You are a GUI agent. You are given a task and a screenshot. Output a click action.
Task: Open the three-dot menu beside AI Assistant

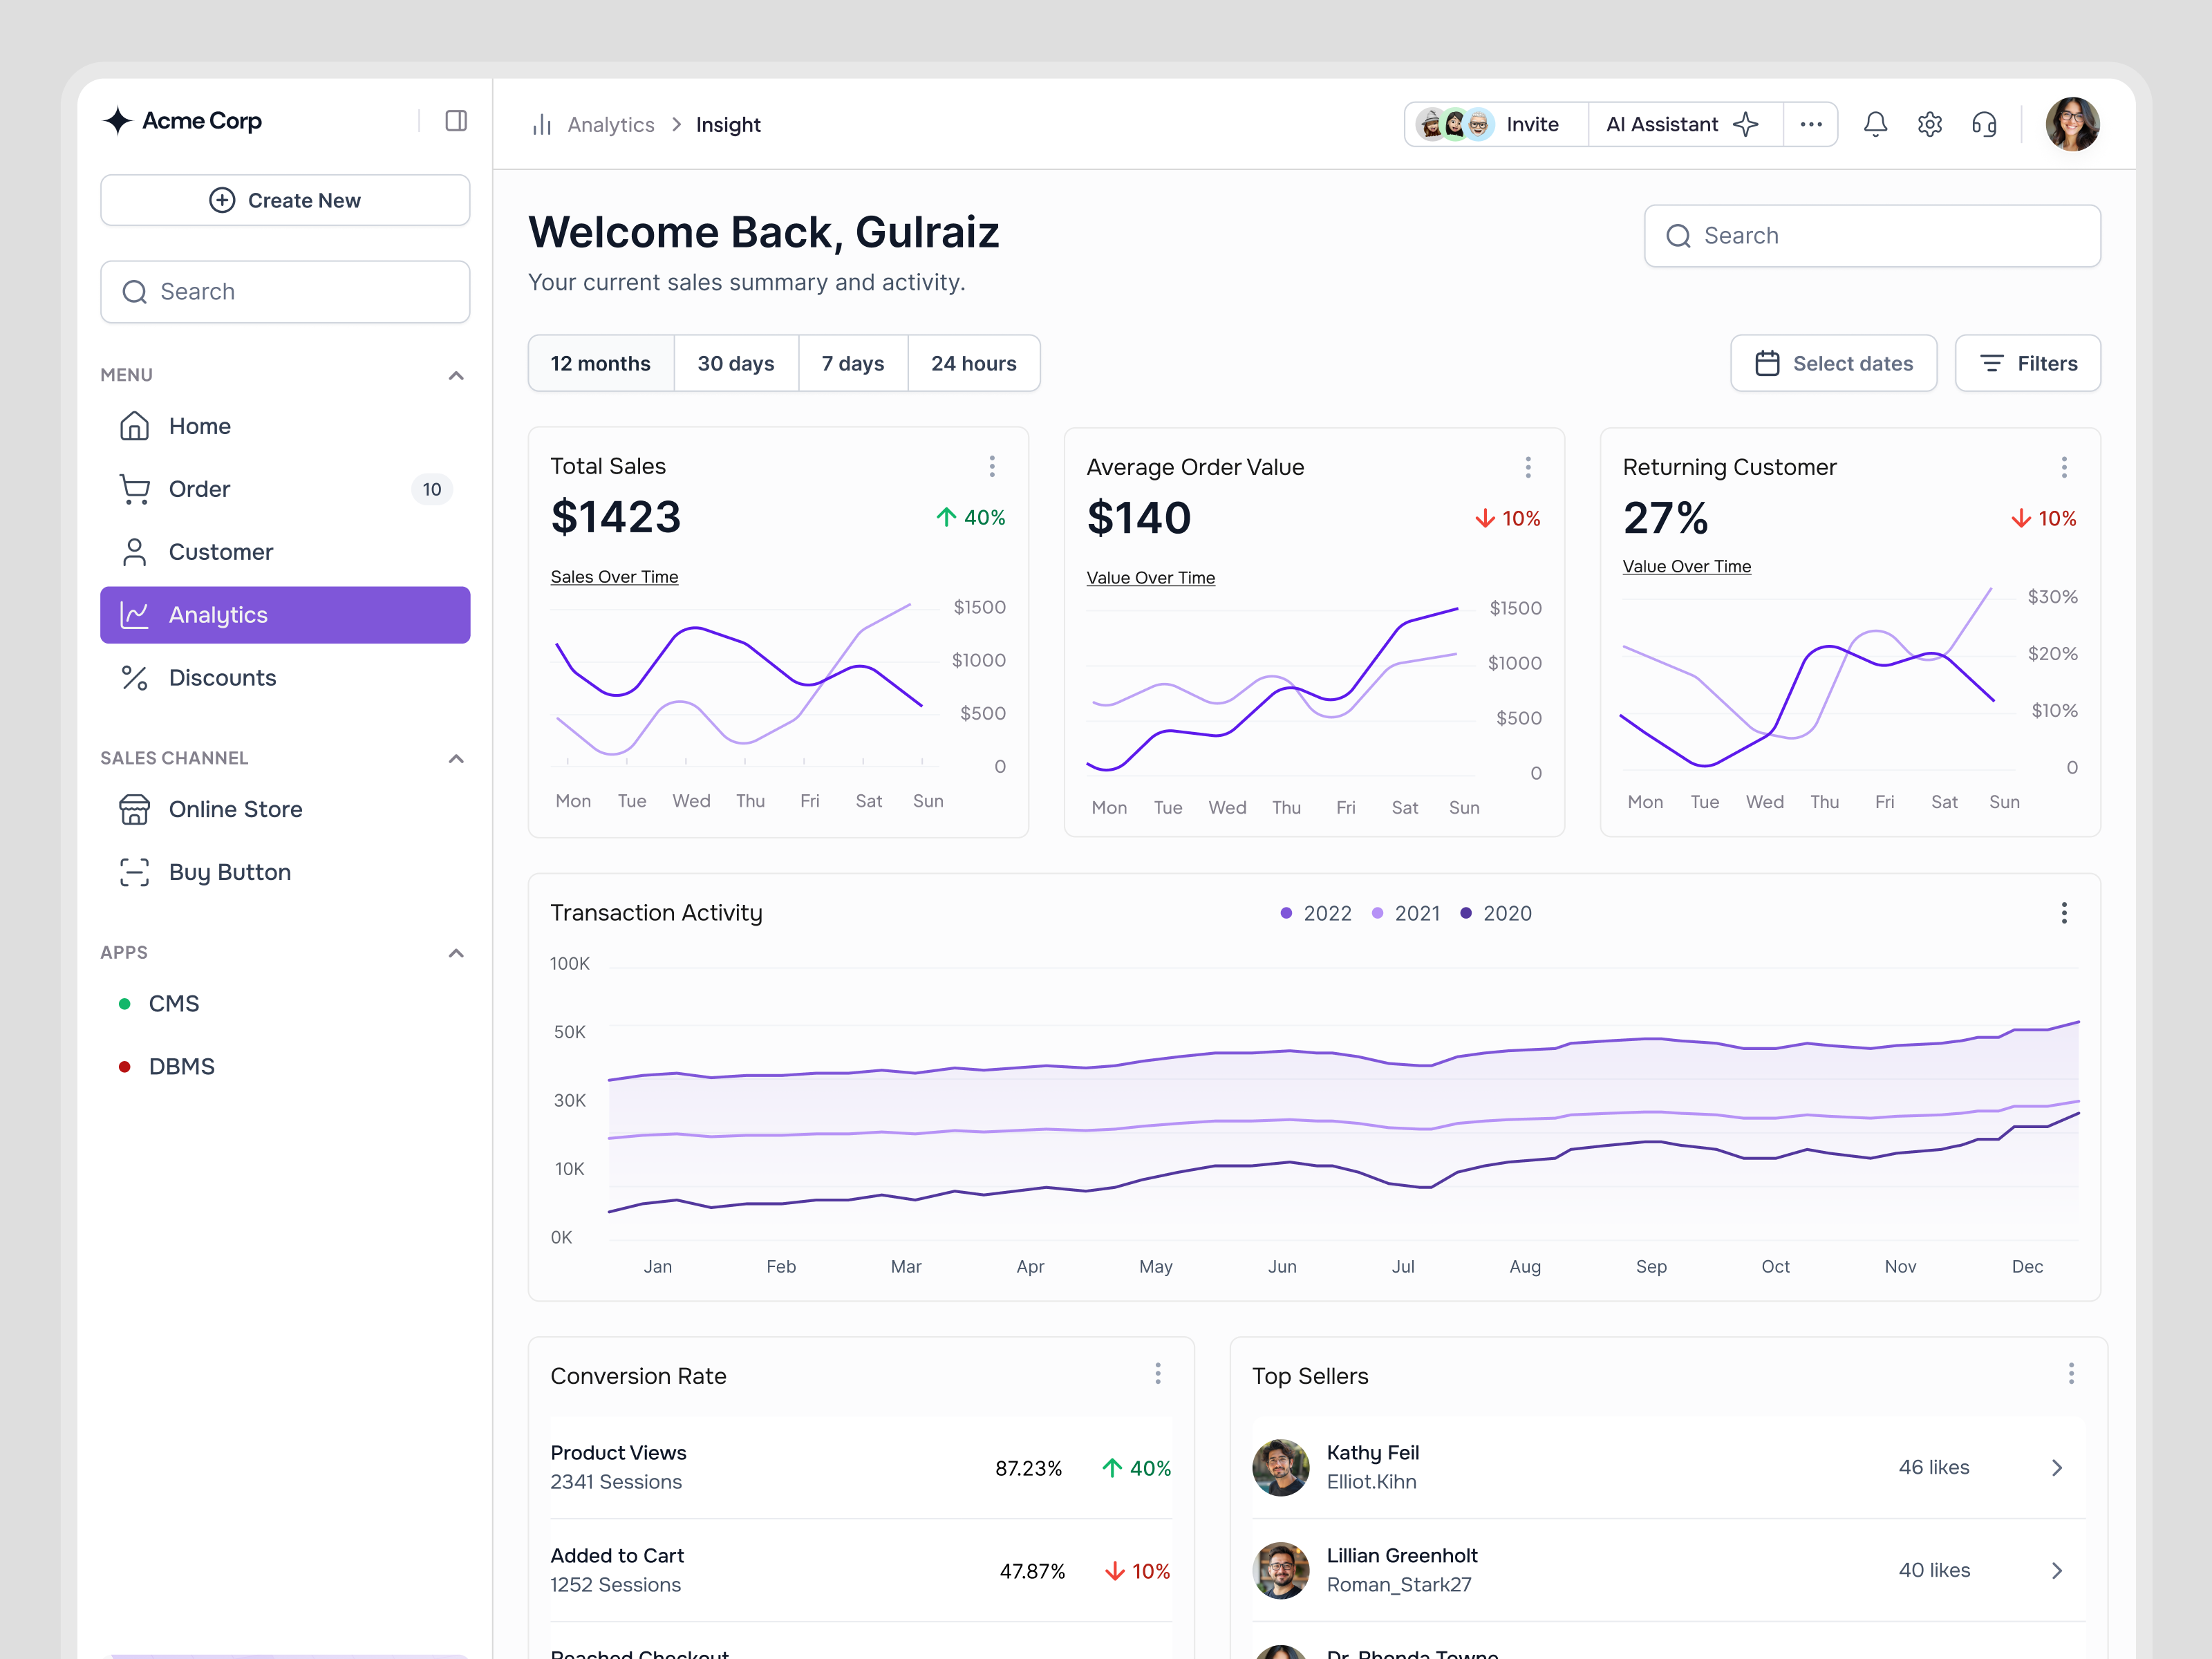1810,124
